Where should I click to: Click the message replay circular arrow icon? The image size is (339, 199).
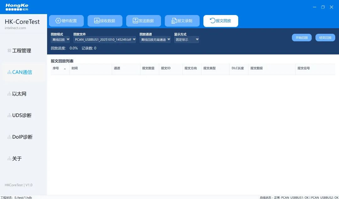click(213, 20)
